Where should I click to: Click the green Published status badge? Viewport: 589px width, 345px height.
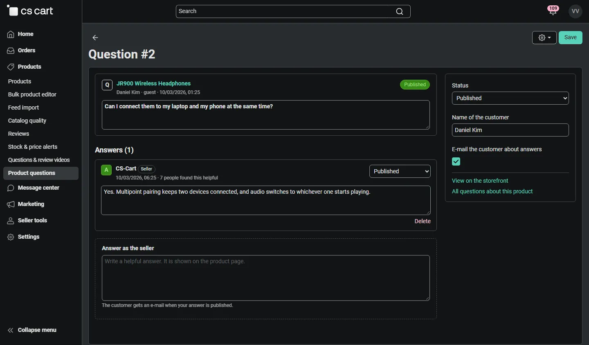[x=415, y=85]
